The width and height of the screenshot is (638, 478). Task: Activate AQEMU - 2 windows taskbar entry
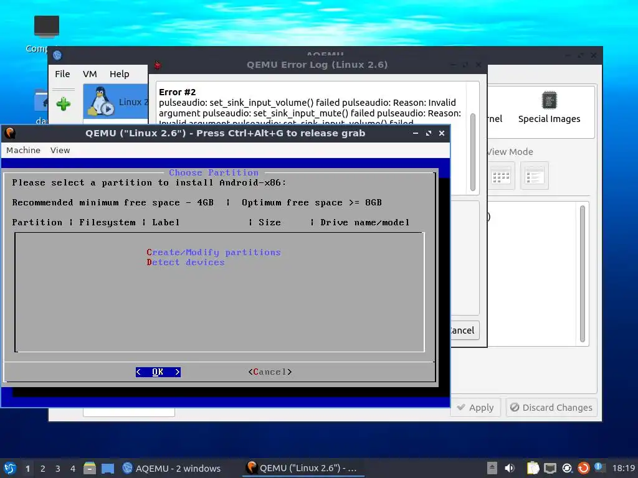click(172, 468)
